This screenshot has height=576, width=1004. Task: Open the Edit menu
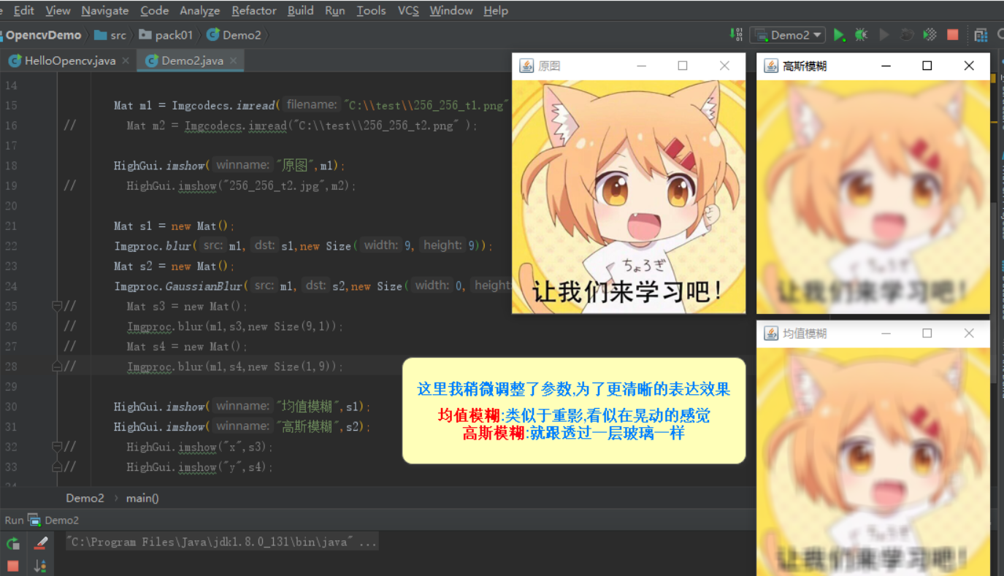click(x=24, y=10)
